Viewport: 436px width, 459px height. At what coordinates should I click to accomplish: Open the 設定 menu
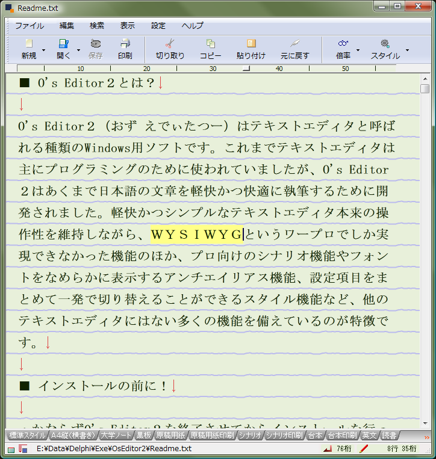click(x=158, y=26)
